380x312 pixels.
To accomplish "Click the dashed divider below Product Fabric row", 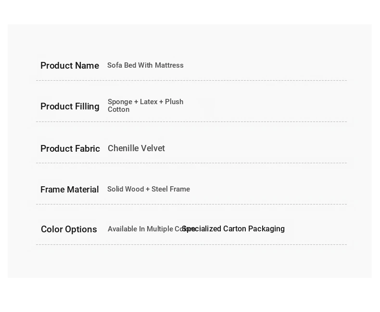I will (x=191, y=163).
